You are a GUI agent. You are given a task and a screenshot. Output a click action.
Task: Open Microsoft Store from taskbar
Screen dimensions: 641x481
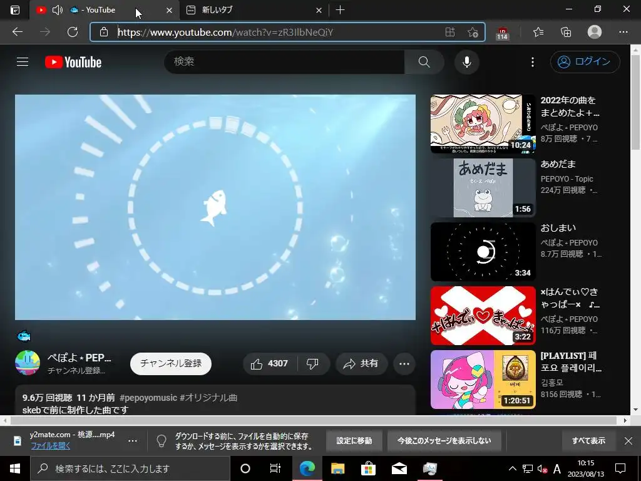point(368,468)
